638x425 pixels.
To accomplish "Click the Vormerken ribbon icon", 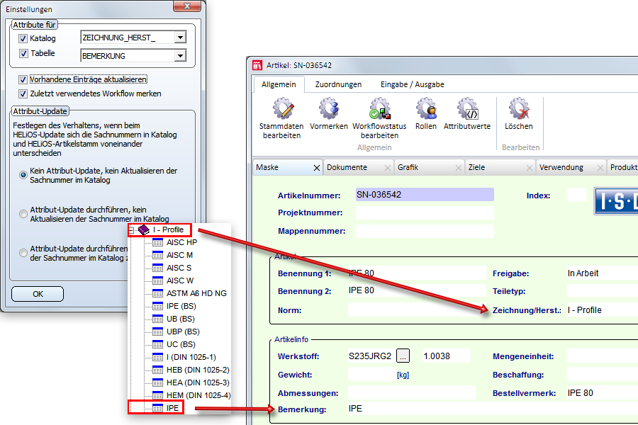I will pos(328,110).
